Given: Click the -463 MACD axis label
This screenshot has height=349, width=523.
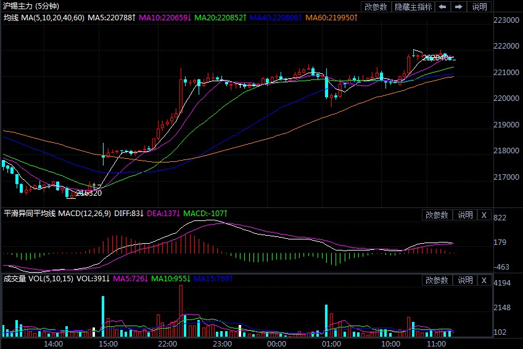Looking at the screenshot, I should point(501,267).
